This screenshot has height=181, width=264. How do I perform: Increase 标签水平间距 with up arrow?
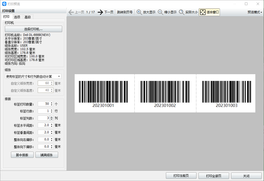[52, 124]
